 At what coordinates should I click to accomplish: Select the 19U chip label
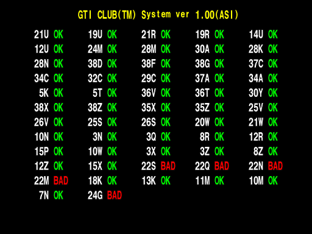point(95,34)
